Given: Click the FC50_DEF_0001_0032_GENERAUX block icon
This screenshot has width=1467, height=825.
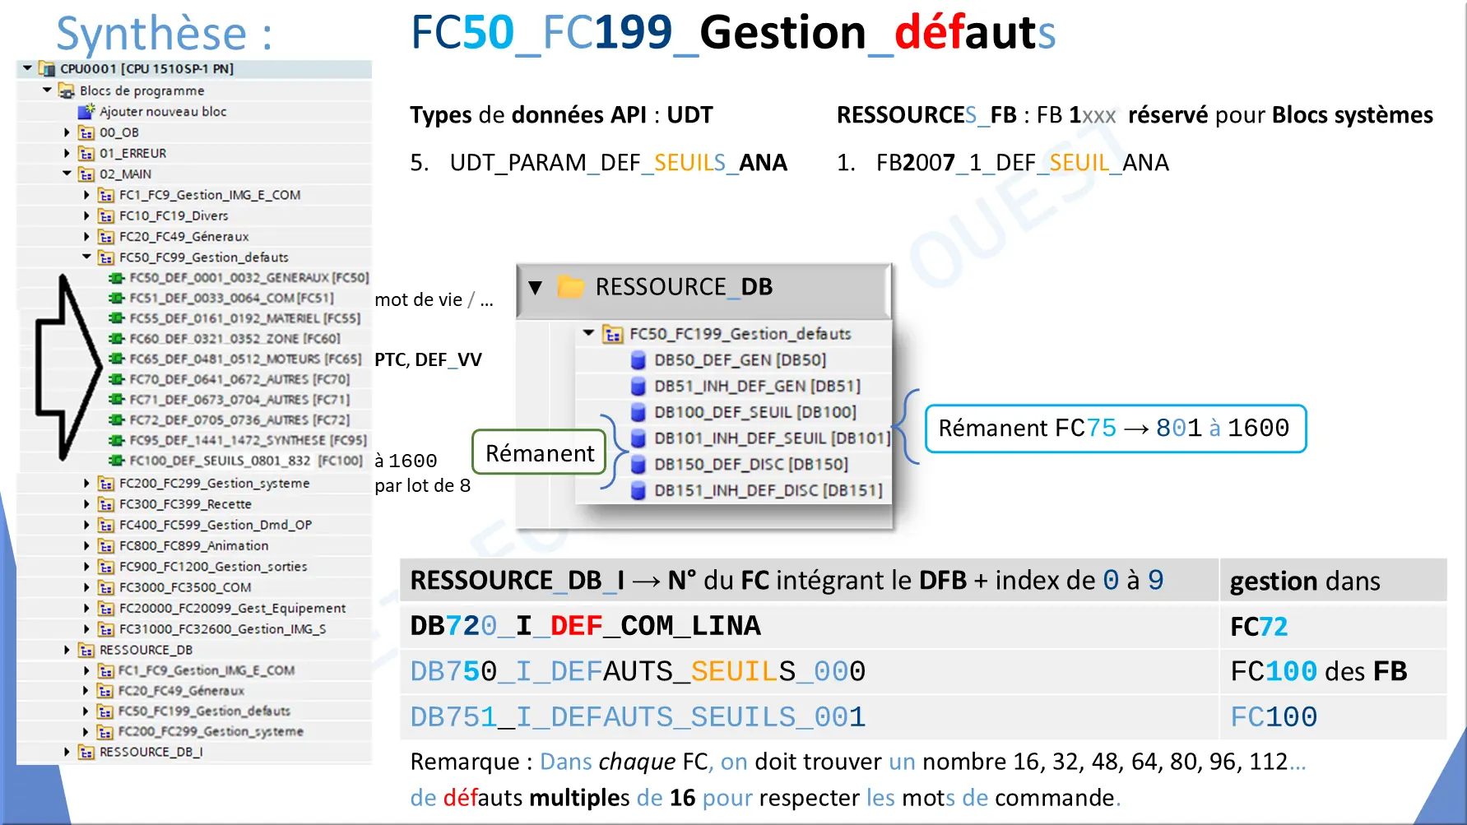Looking at the screenshot, I should pos(116,278).
